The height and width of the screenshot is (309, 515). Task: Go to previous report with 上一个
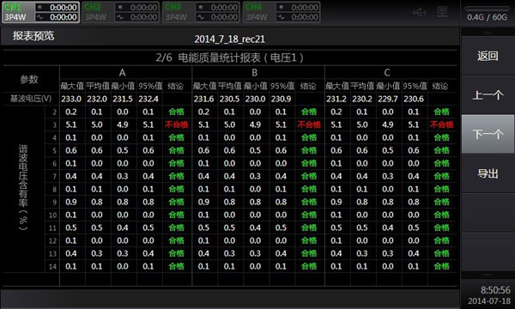click(x=488, y=95)
